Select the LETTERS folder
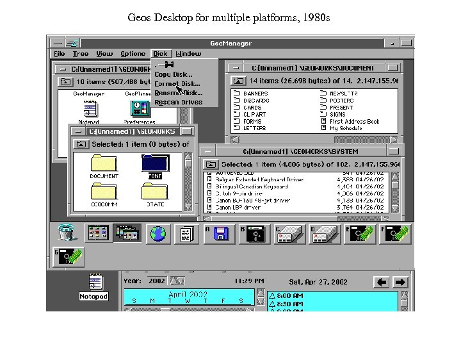461x346 pixels. (x=250, y=128)
